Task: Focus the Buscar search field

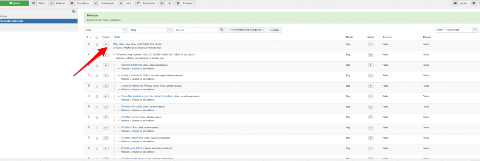Action: (196, 30)
